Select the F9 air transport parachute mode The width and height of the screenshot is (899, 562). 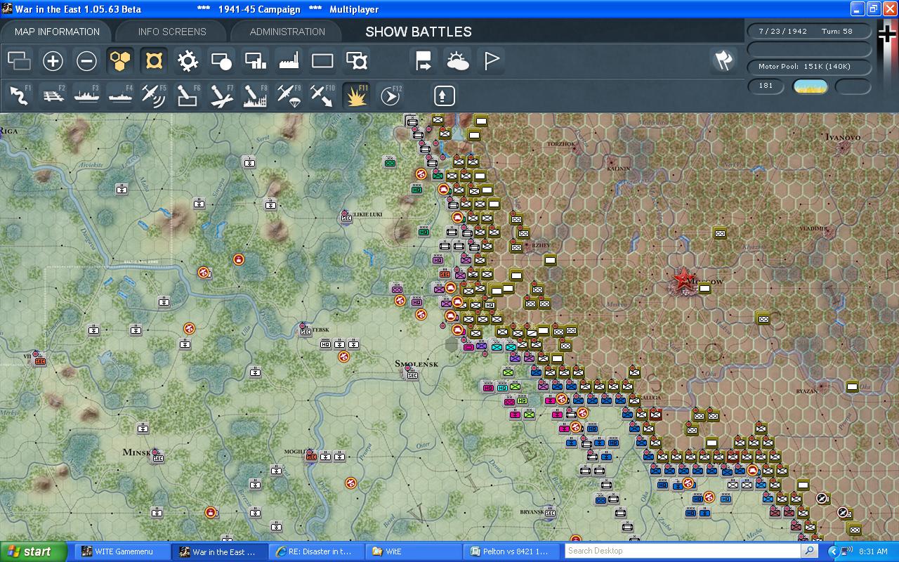(289, 96)
